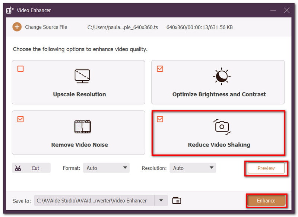Uncheck the Reduce Video Shaking checkbox
This screenshot has width=298, height=217.
[x=160, y=119]
